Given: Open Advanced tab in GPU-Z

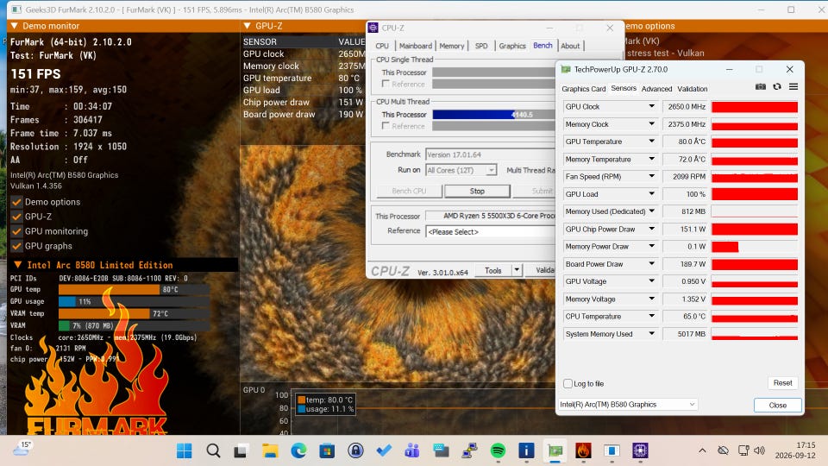Looking at the screenshot, I should tap(656, 89).
